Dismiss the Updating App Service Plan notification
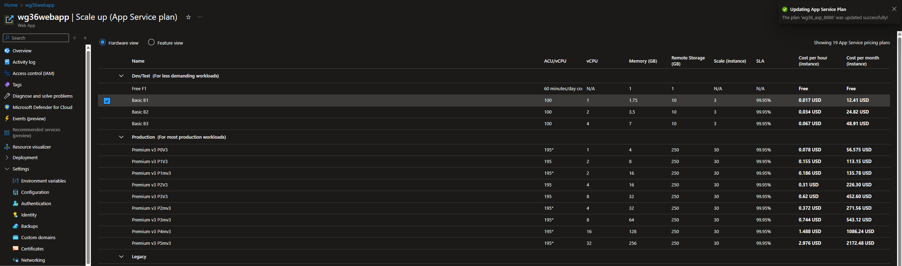This screenshot has height=266, width=902. click(894, 9)
